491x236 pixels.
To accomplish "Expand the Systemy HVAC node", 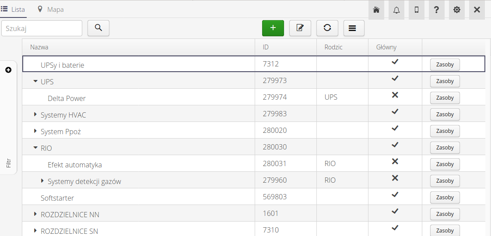I will click(x=35, y=115).
